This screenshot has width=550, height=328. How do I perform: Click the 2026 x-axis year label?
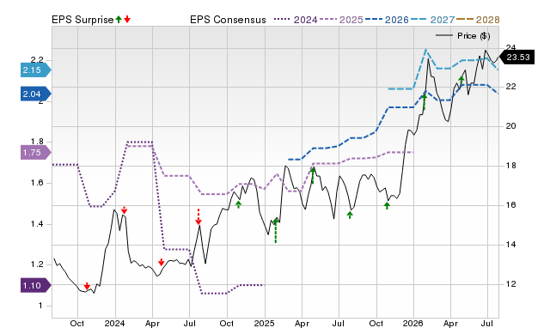coord(412,323)
